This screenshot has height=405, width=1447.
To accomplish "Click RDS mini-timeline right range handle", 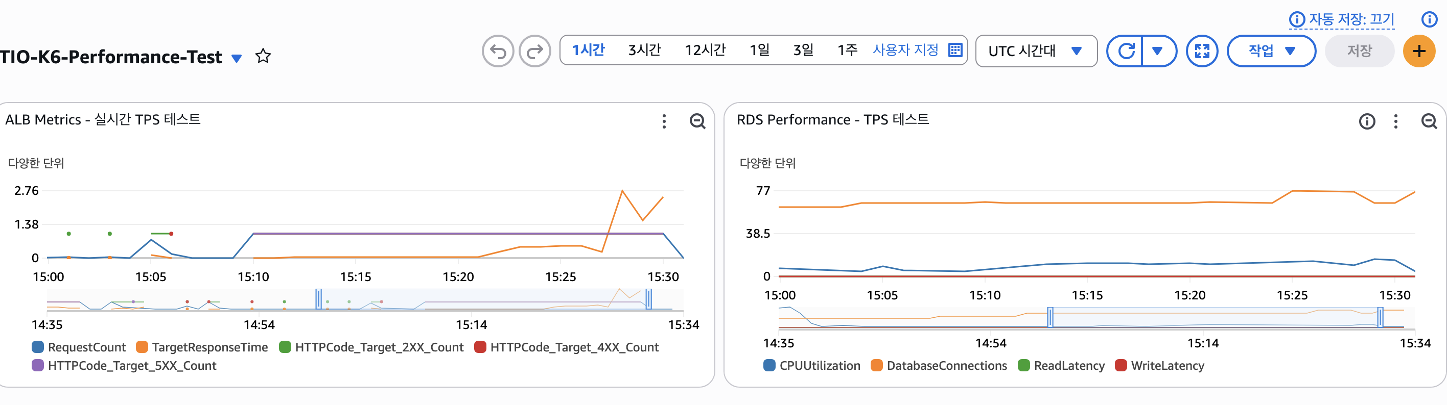I will pos(1380,317).
